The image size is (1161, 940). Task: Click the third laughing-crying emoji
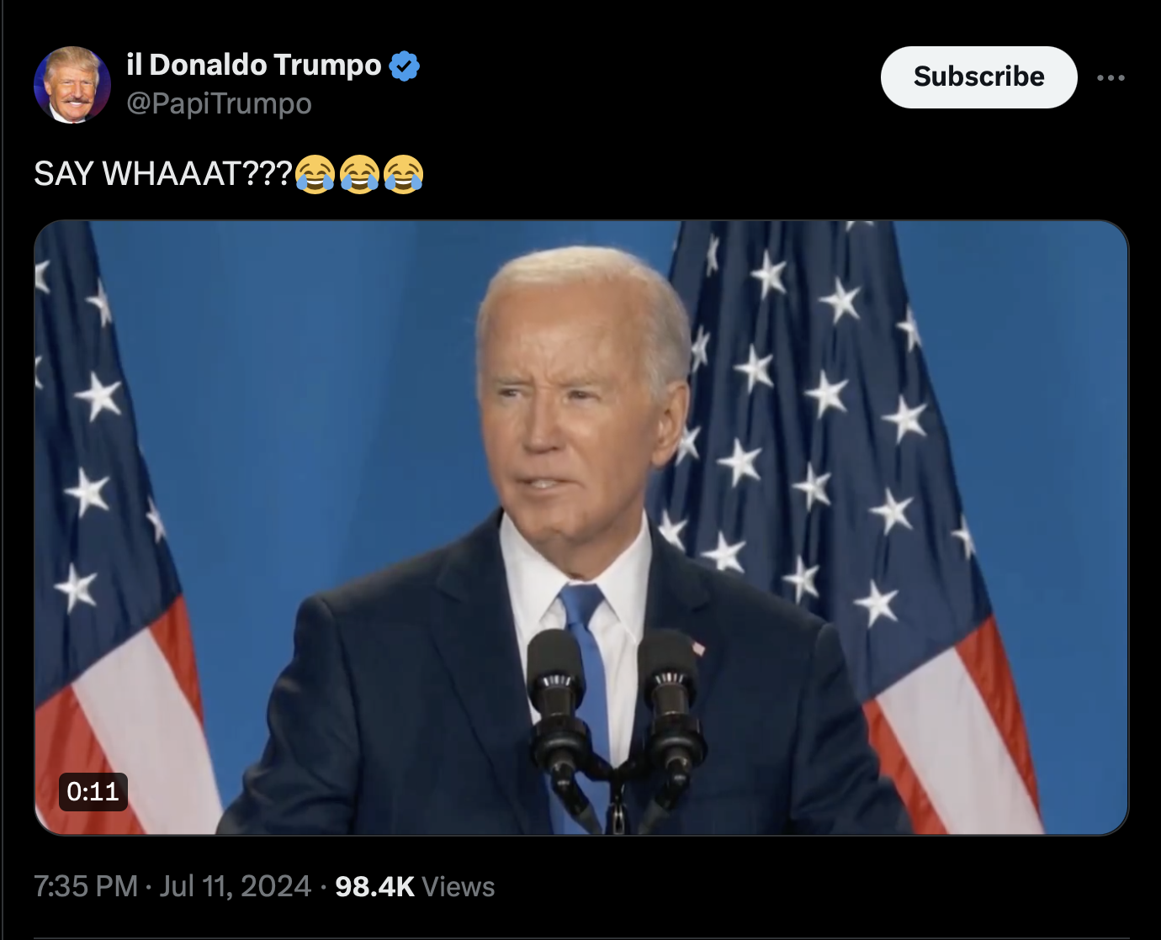pos(403,174)
